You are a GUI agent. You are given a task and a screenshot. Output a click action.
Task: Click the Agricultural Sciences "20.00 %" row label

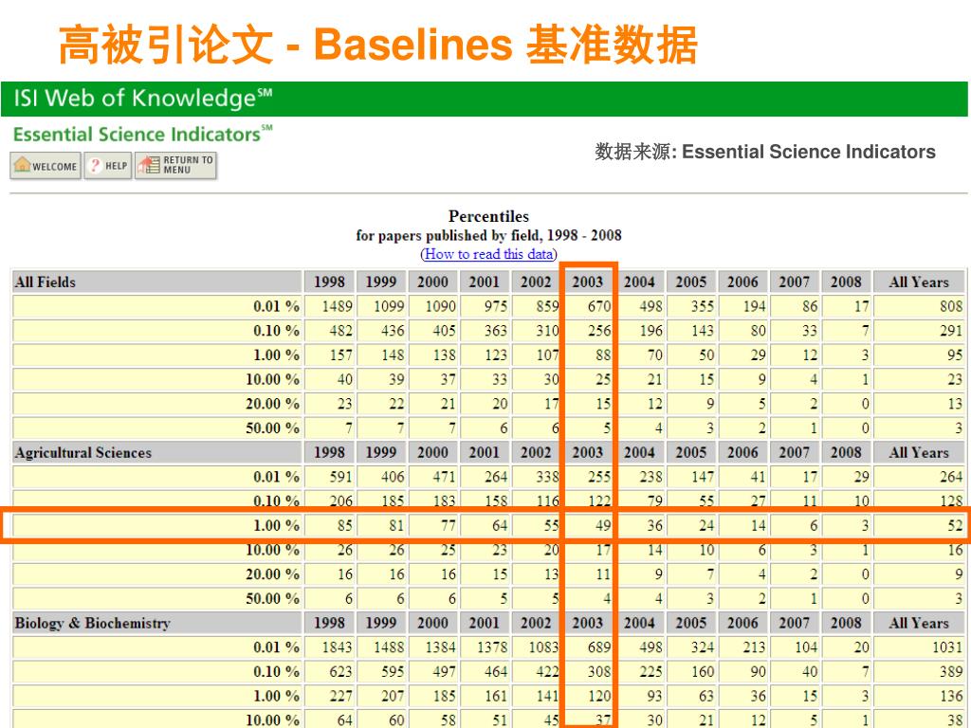272,574
